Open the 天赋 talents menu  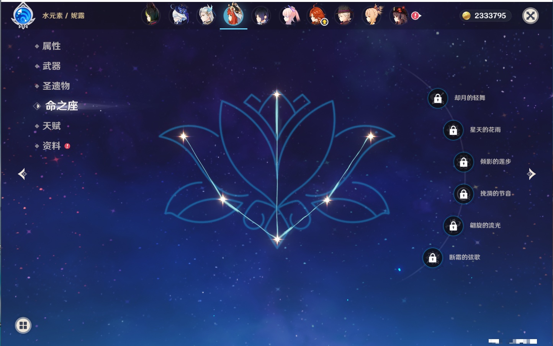click(x=51, y=126)
